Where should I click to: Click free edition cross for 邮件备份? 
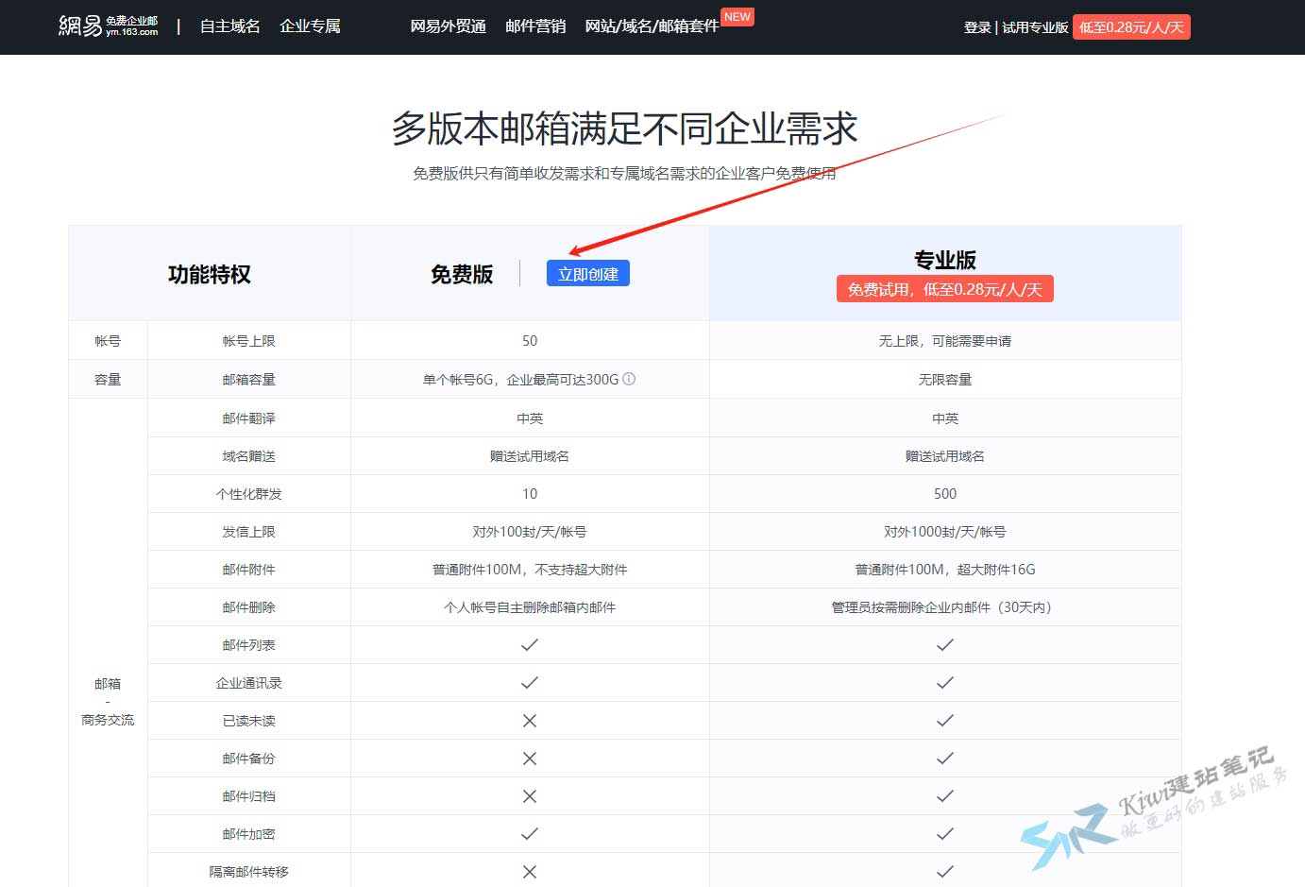point(530,758)
